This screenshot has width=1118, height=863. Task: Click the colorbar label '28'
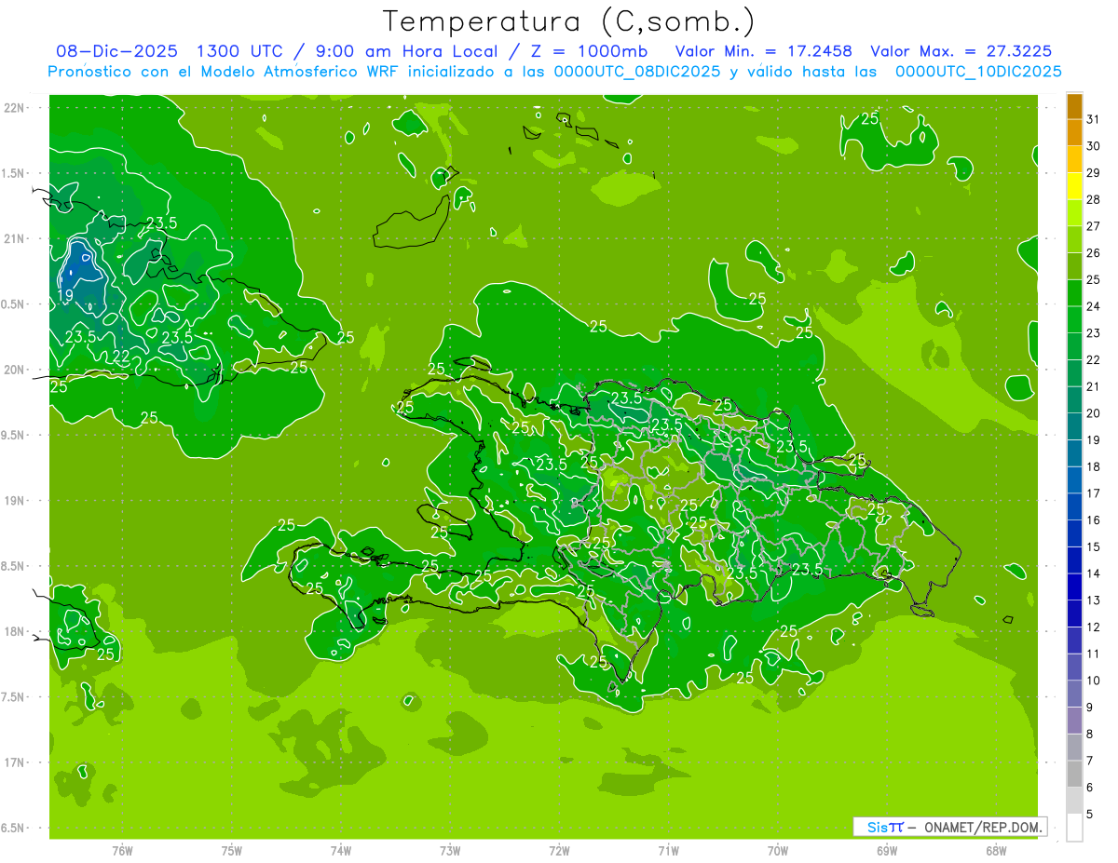click(1093, 199)
